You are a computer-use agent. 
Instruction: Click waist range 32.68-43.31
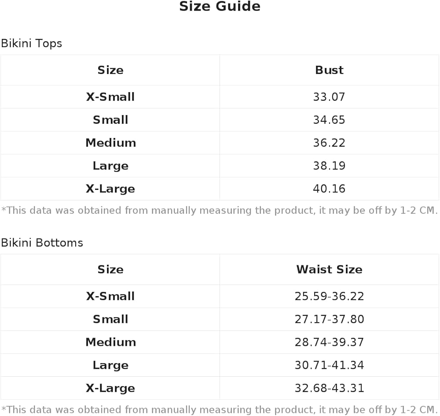(x=329, y=388)
